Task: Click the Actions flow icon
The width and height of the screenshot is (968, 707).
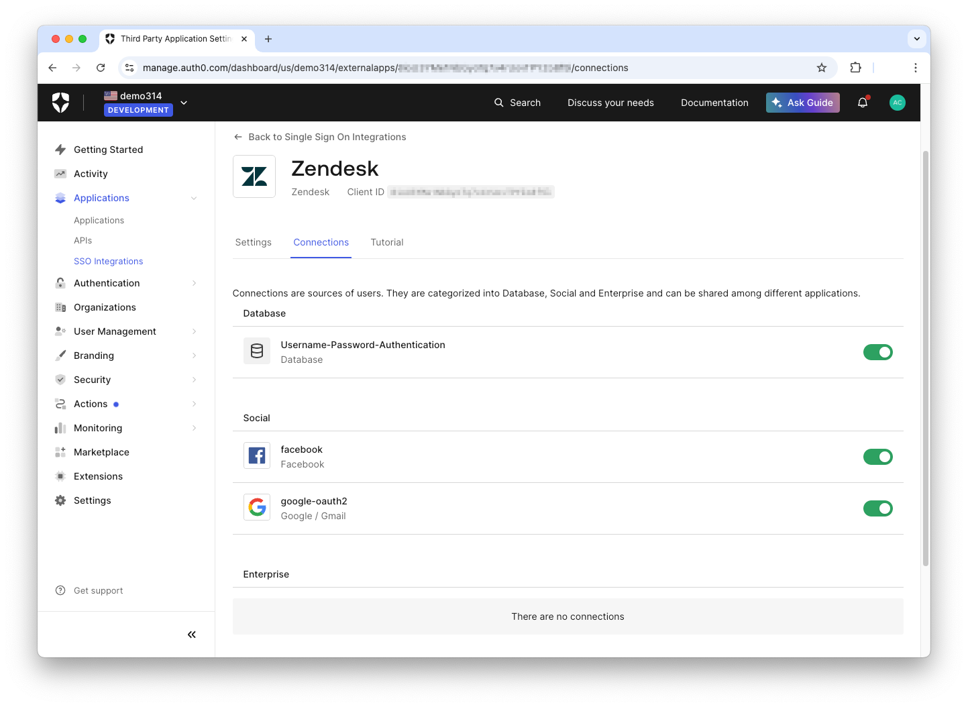Action: tap(60, 404)
